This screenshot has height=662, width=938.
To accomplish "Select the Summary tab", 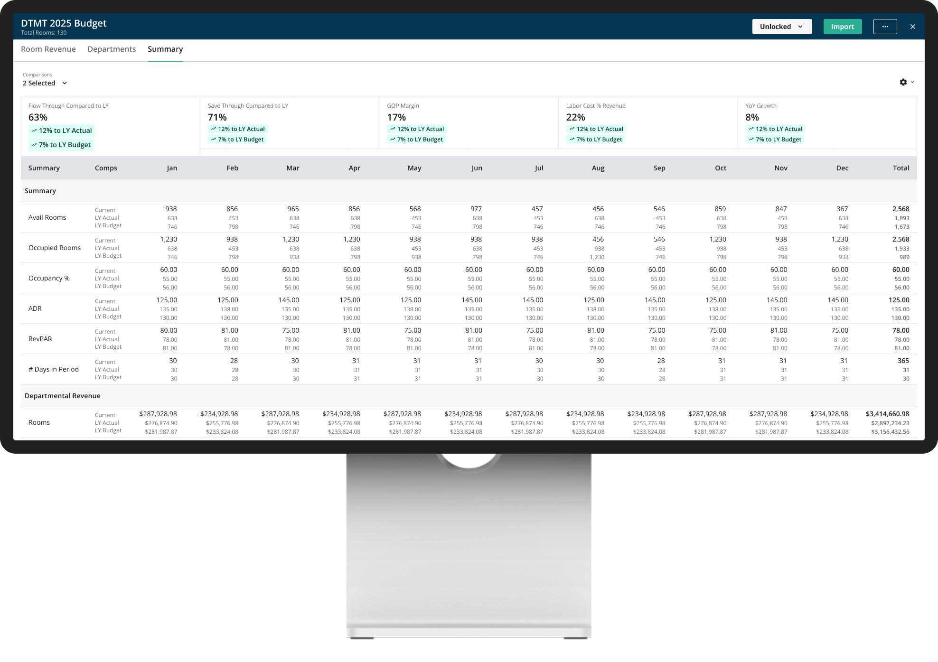I will pyautogui.click(x=165, y=49).
